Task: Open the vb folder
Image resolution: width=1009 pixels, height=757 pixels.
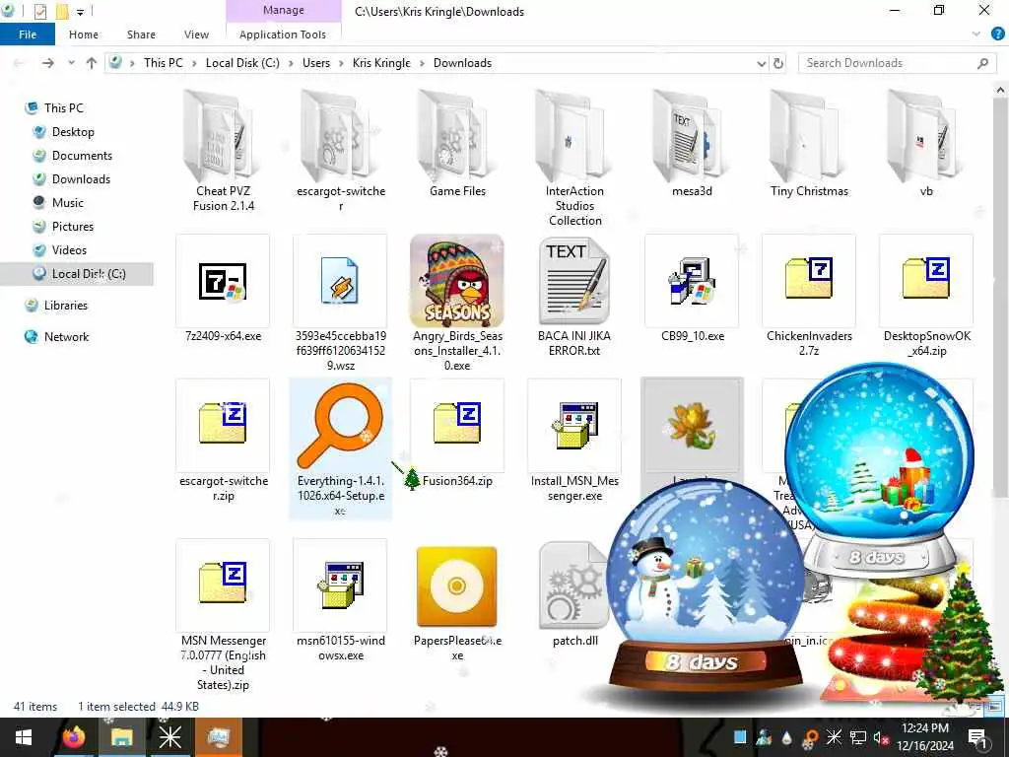Action: (926, 144)
